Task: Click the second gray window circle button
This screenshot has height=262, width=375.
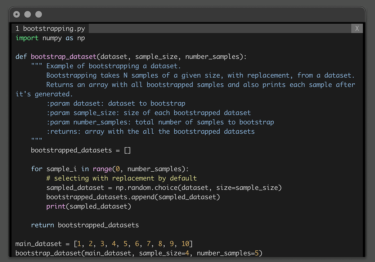Action: tap(28, 14)
